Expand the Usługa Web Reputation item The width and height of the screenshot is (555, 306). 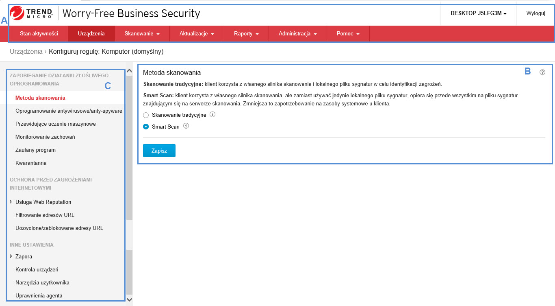11,202
